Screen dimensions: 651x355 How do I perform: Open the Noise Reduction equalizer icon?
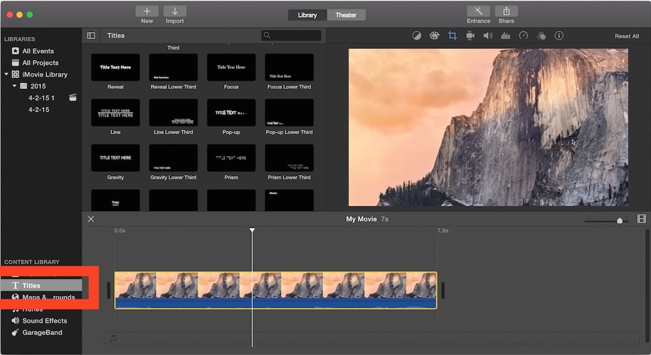(506, 35)
